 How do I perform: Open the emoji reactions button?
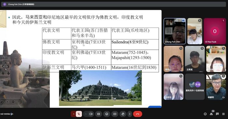tap(107, 114)
